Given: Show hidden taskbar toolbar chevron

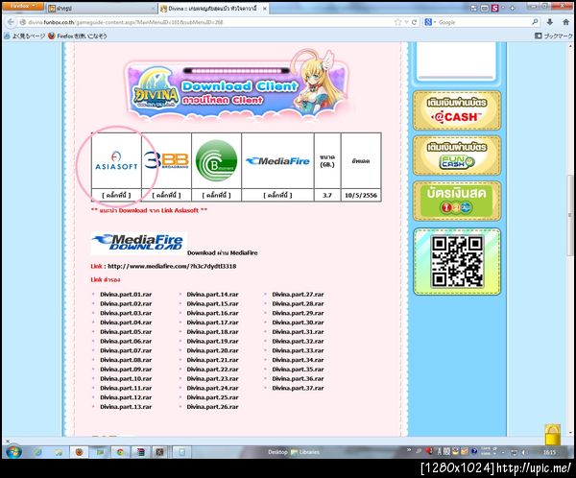Looking at the screenshot, I should (x=409, y=450).
